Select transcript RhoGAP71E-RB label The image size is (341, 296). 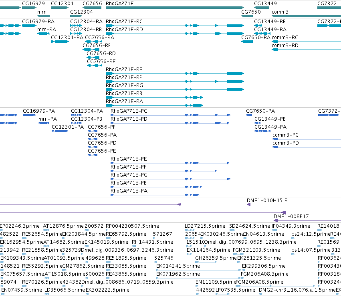click(x=124, y=93)
